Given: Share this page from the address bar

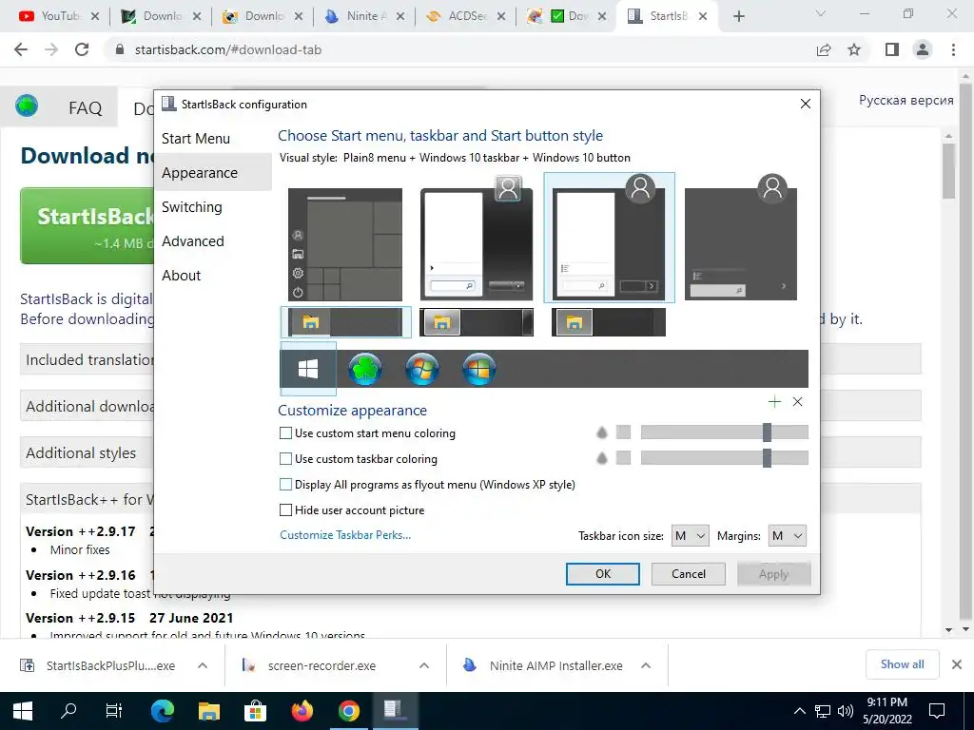Looking at the screenshot, I should click(824, 49).
